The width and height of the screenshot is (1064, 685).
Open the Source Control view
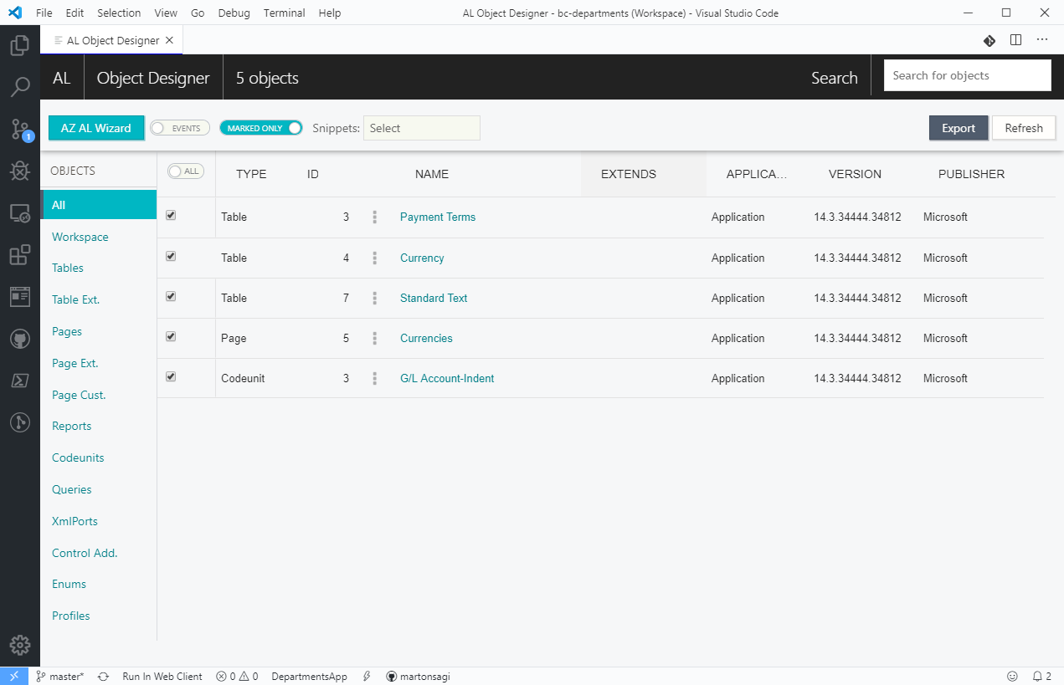[20, 129]
